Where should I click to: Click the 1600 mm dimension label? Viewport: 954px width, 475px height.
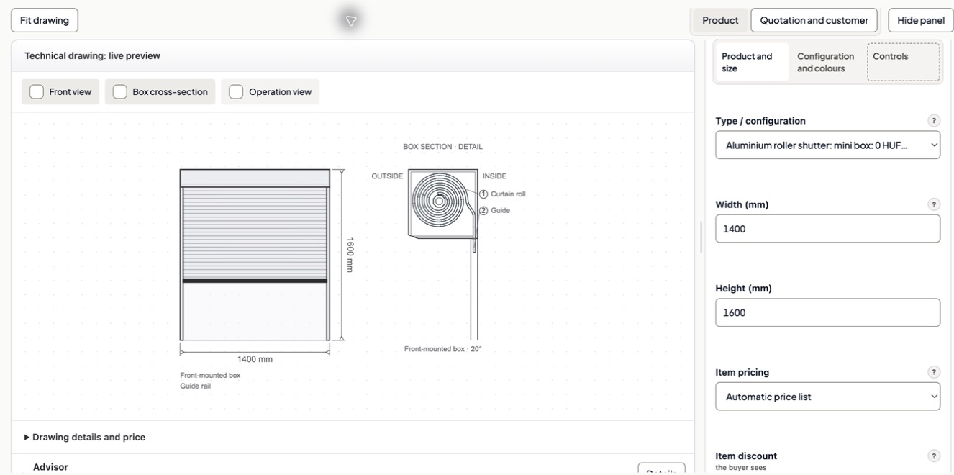(x=350, y=255)
